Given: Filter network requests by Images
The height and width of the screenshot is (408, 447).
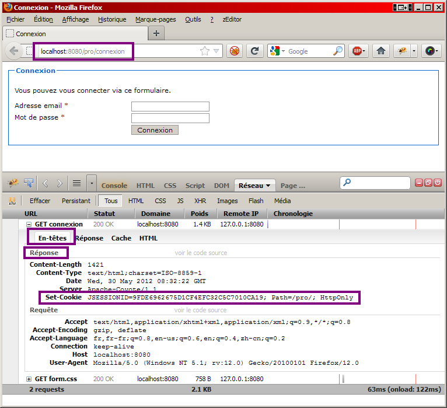Looking at the screenshot, I should pos(227,201).
